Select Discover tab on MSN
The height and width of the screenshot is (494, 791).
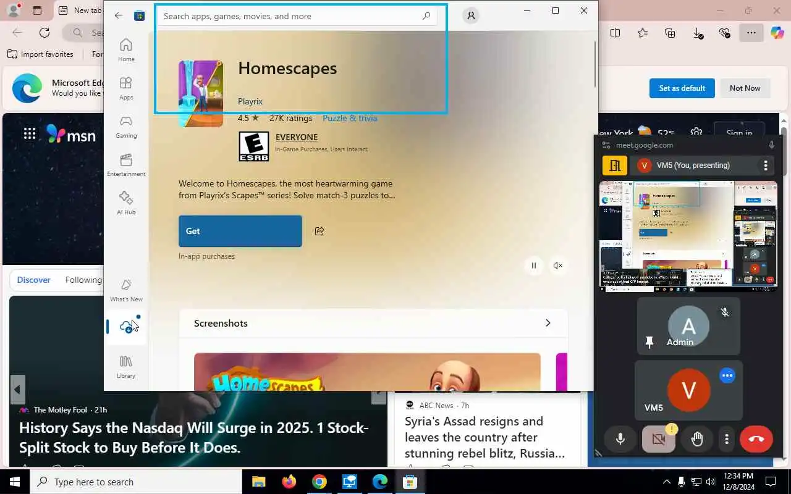33,280
